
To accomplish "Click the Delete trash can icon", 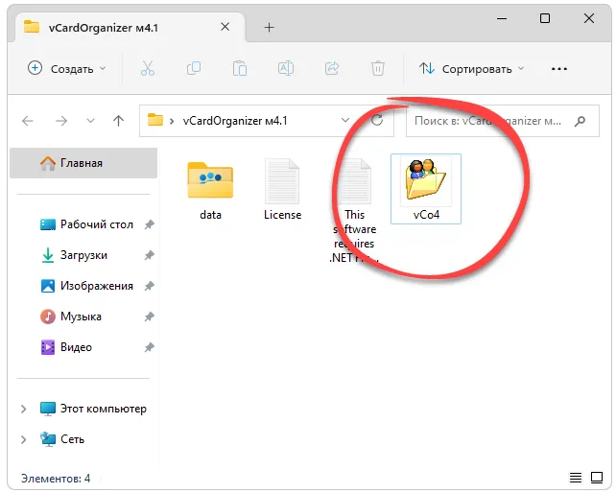I will tap(378, 69).
